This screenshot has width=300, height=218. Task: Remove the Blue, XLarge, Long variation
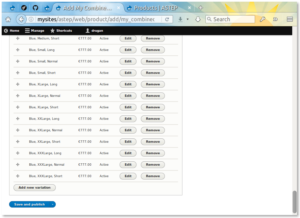pos(153,84)
